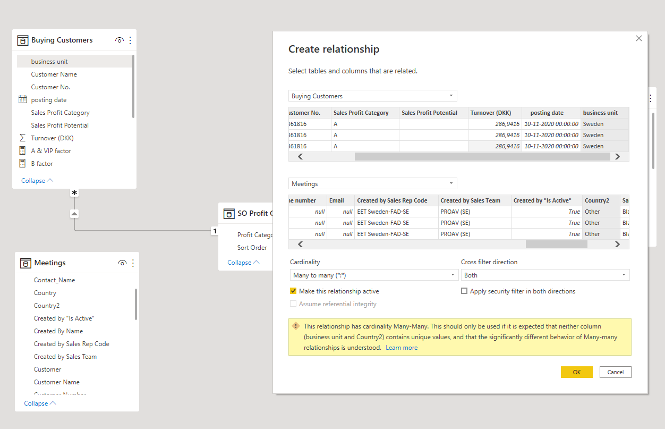
Task: Open the Cardinality dropdown
Action: 374,275
